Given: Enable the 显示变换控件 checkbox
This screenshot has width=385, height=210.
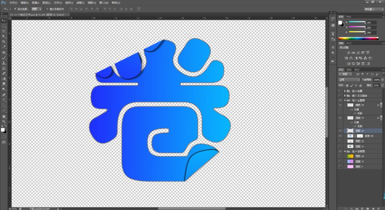Looking at the screenshot, I should (47, 9).
